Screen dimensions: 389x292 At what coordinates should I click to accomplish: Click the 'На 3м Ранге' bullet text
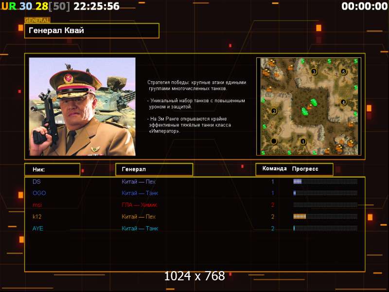click(189, 125)
